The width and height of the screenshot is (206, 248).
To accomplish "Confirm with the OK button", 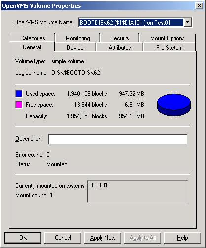I will (x=23, y=238).
